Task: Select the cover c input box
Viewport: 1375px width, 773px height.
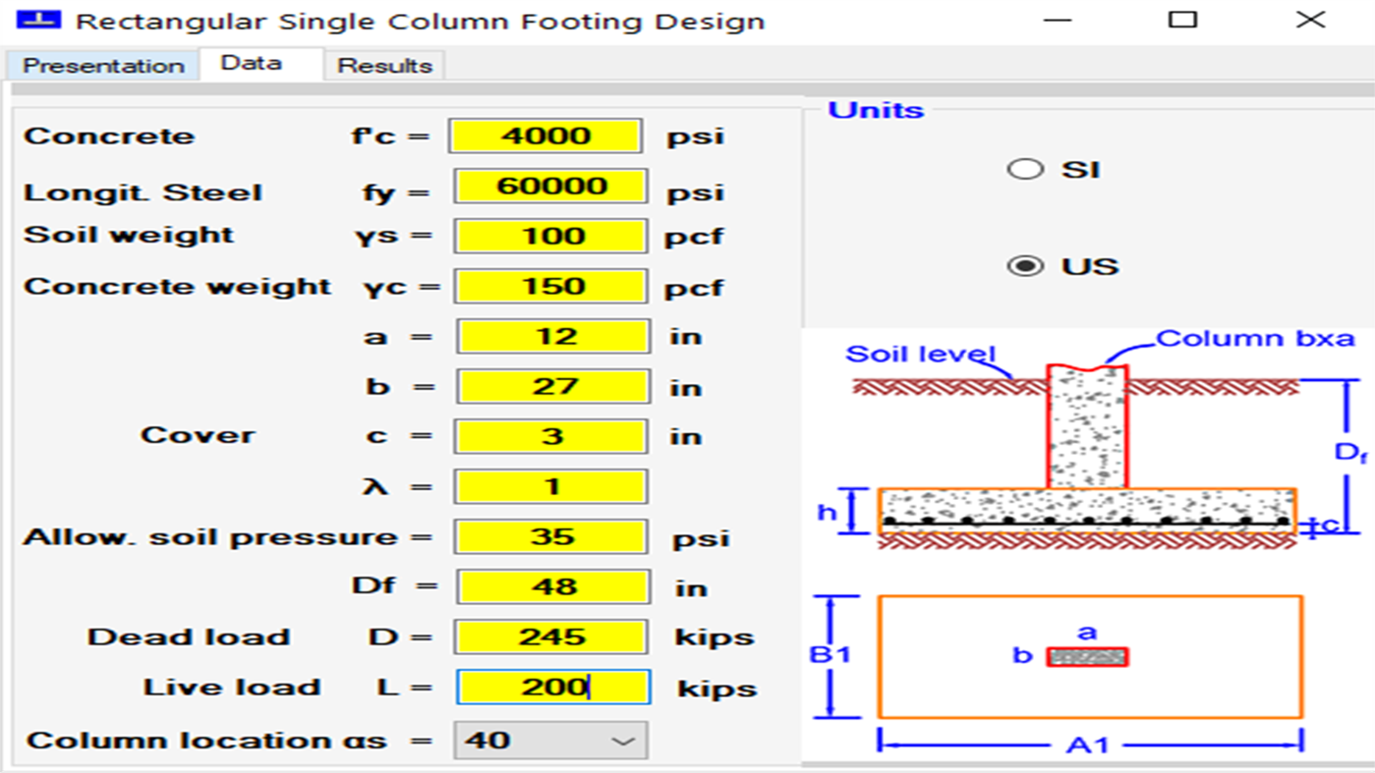Action: point(550,436)
